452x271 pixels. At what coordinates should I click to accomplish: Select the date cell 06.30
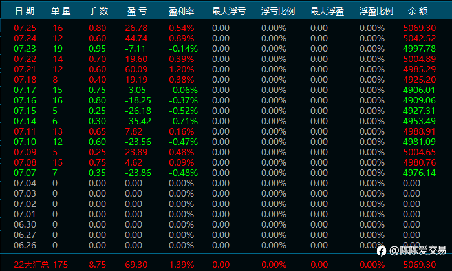click(25, 225)
